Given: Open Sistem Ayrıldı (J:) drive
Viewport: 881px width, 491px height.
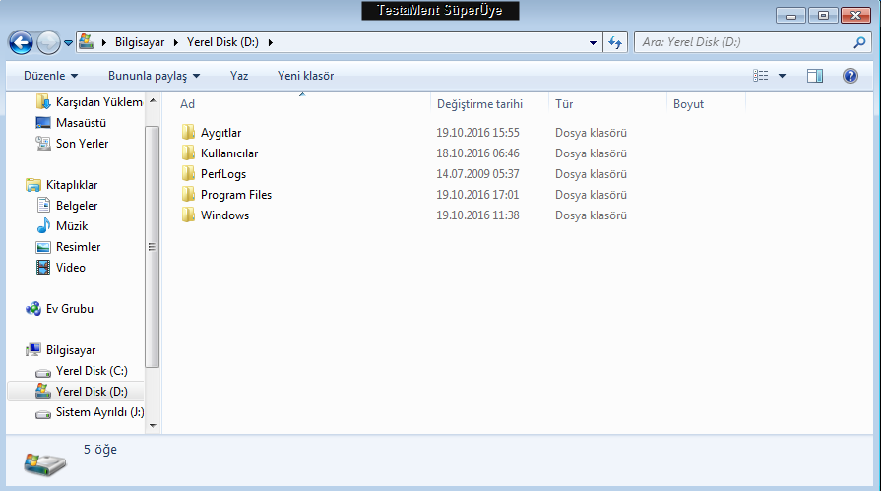Looking at the screenshot, I should click(x=90, y=412).
